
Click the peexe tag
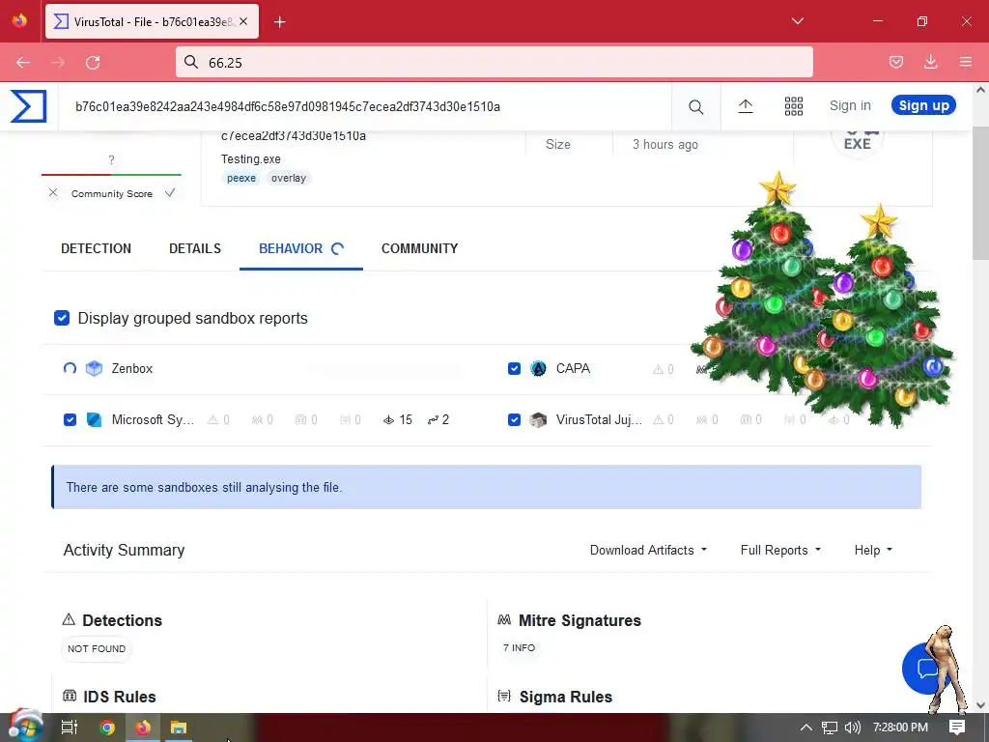[241, 178]
